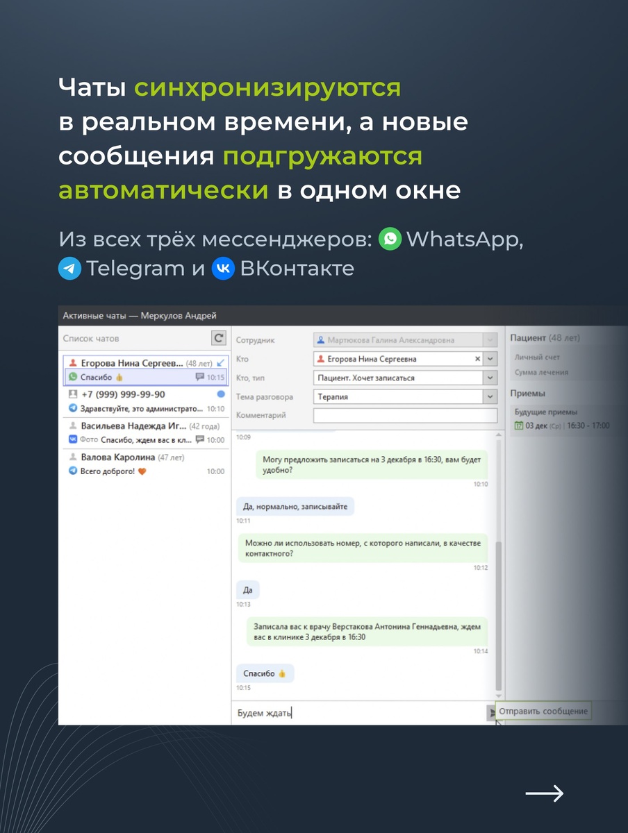Click the contact card icon beside +7 (999) 999-99-90
This screenshot has width=628, height=833.
pyautogui.click(x=73, y=394)
